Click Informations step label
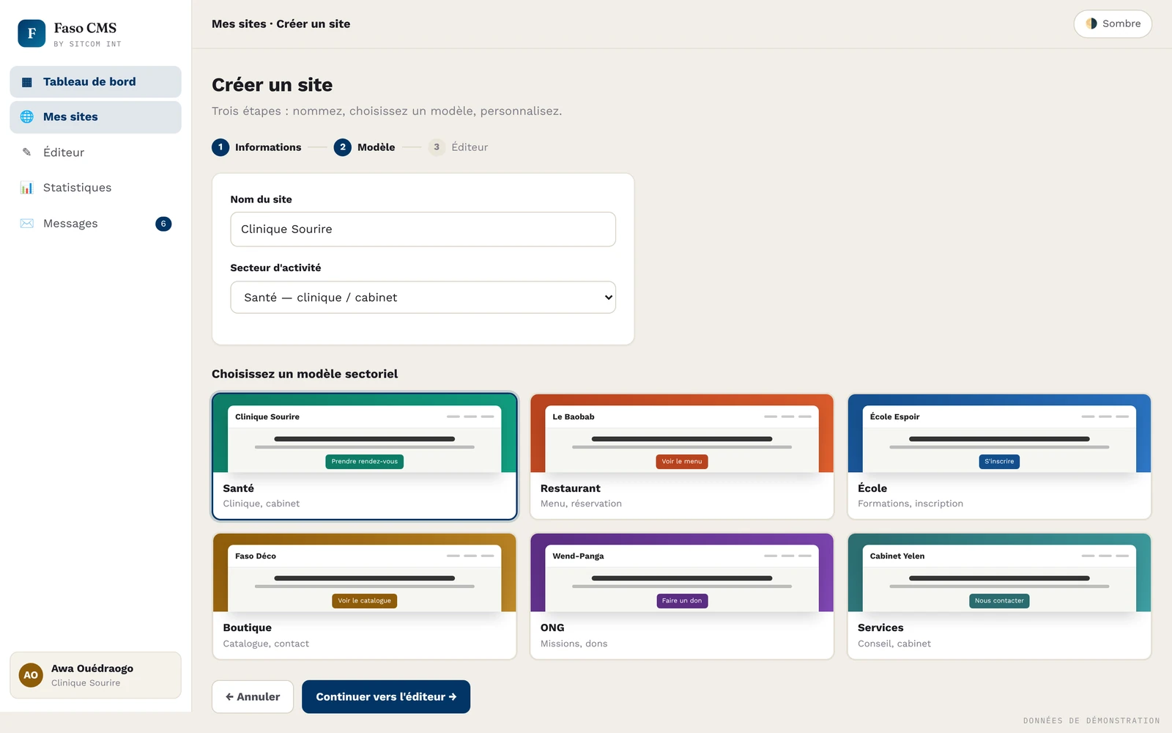This screenshot has height=733, width=1172. [268, 147]
